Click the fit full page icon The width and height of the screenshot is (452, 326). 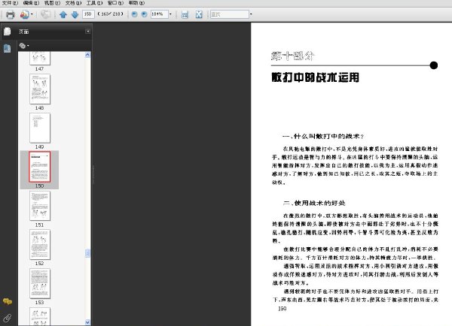coord(199,14)
